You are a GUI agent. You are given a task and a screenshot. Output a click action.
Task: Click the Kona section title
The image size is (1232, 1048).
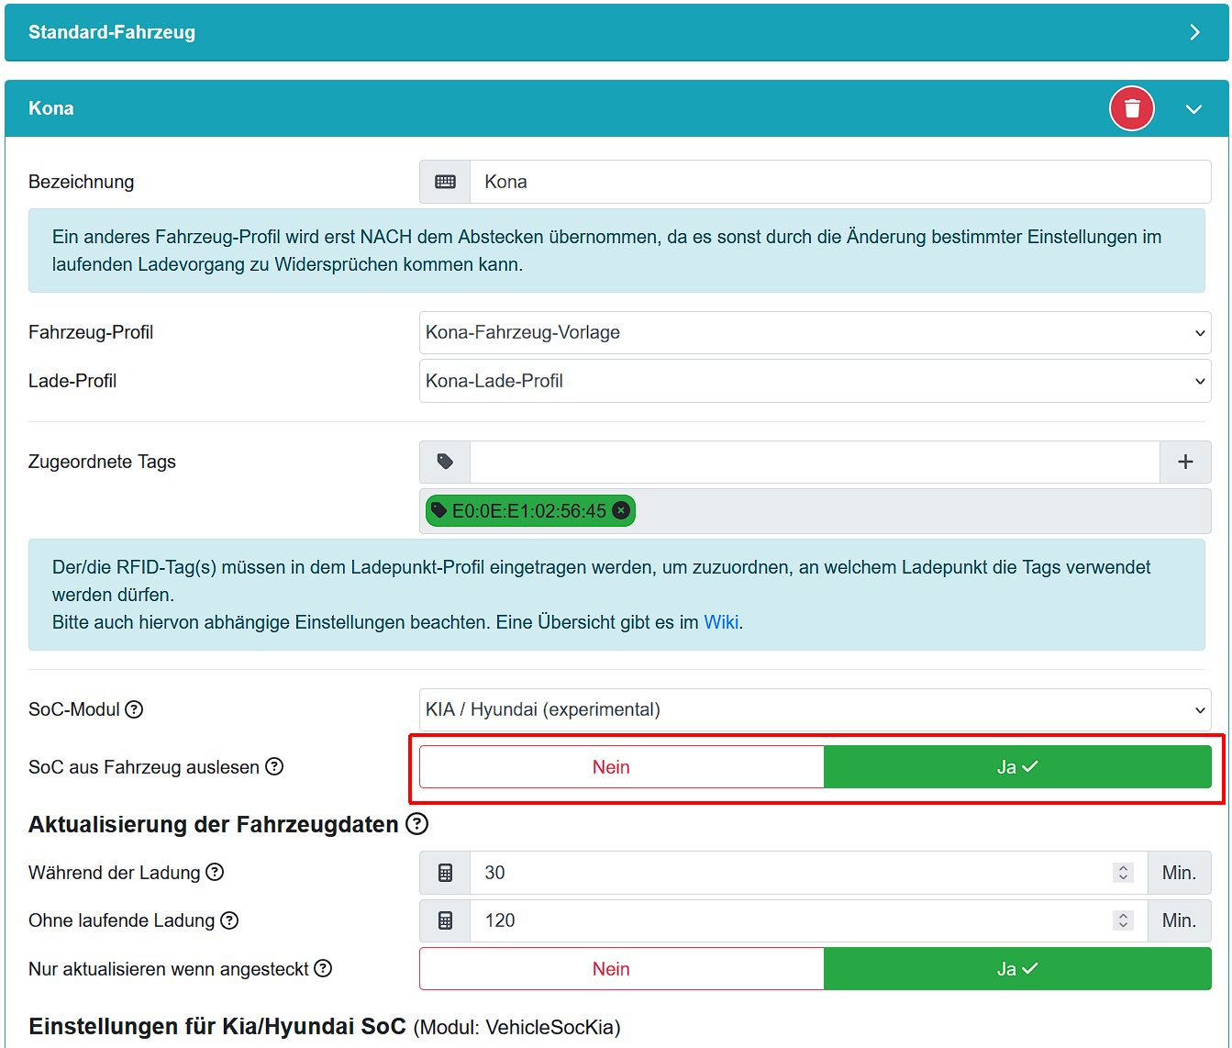51,108
